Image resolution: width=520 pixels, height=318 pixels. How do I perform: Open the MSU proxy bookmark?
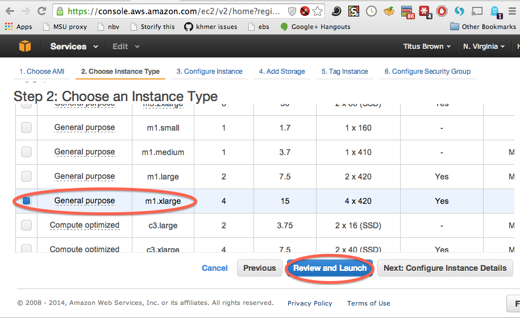click(65, 27)
